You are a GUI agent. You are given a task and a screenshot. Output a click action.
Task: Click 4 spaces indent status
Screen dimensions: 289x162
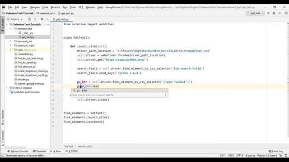[x=250, y=156]
